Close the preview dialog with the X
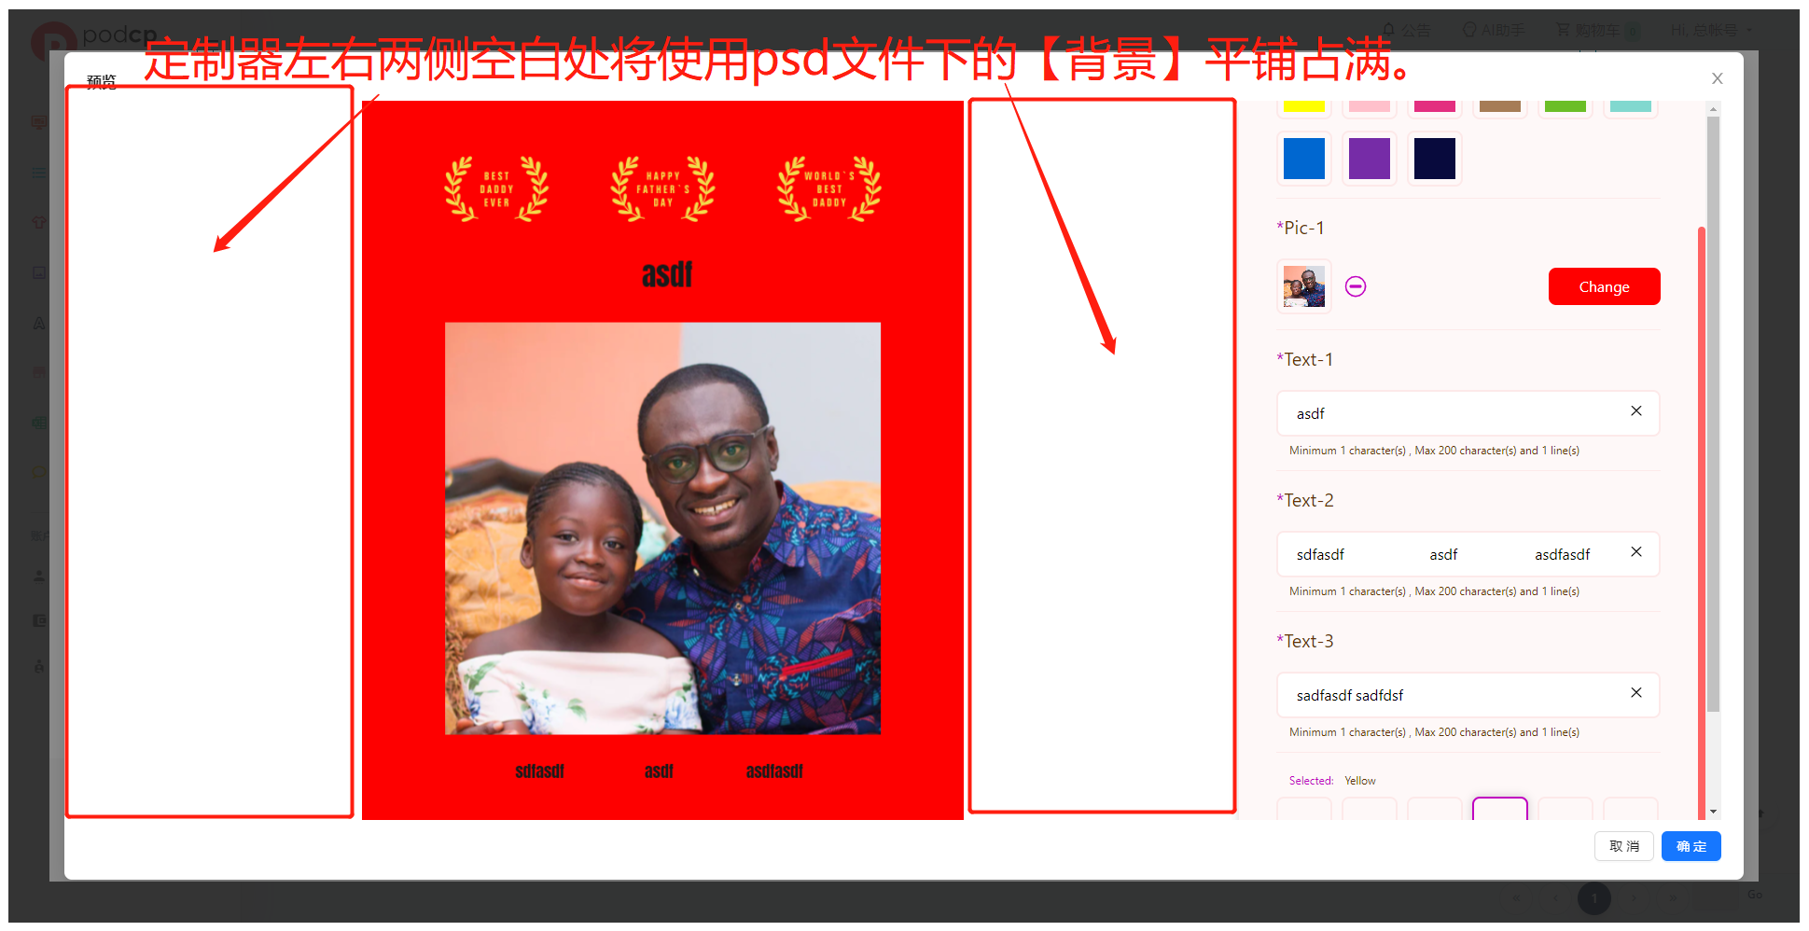 click(x=1717, y=78)
